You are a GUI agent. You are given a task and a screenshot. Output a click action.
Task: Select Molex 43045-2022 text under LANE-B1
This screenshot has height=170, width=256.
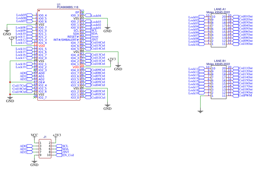pos(218,64)
